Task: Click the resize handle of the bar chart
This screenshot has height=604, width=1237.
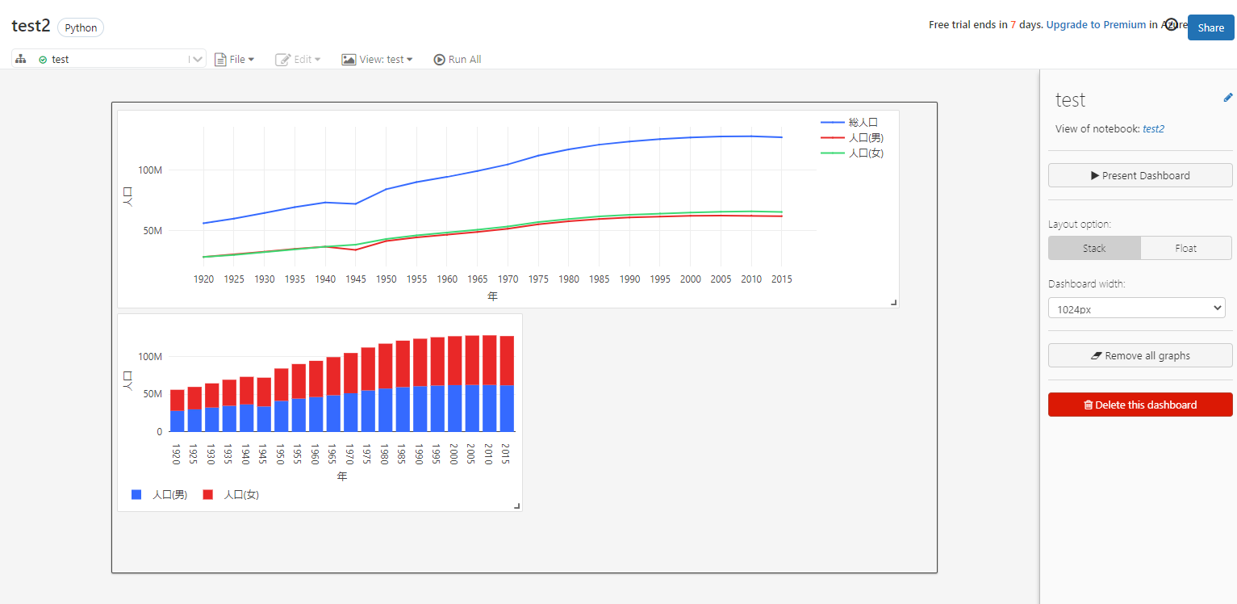Action: 517,505
